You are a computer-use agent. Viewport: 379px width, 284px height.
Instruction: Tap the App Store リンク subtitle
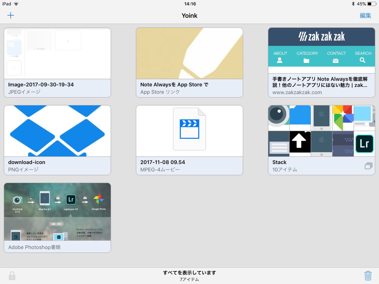coord(160,92)
